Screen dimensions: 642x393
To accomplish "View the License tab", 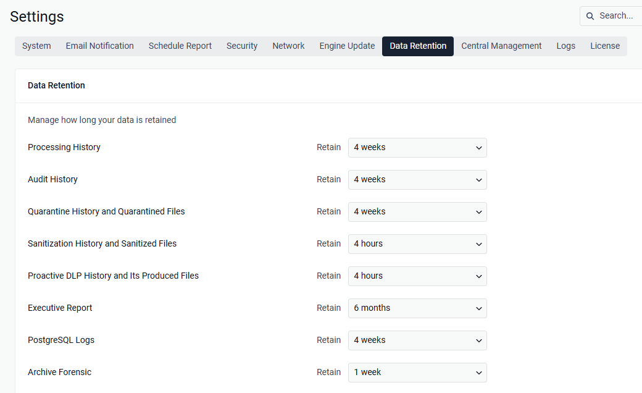I will point(605,46).
